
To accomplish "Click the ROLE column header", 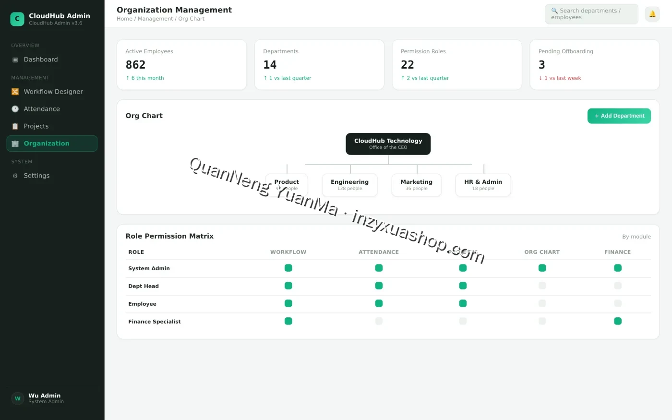I will (x=136, y=252).
